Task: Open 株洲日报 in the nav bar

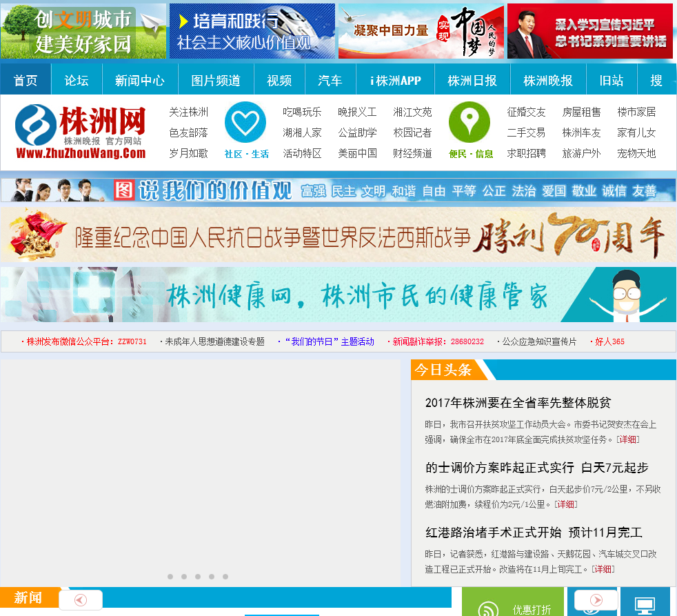Action: [472, 80]
